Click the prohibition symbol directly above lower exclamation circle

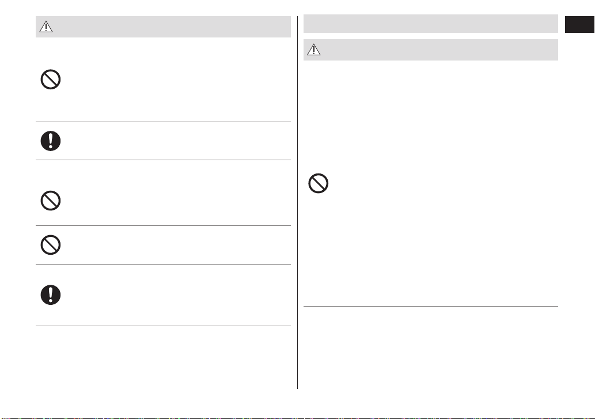(x=51, y=245)
